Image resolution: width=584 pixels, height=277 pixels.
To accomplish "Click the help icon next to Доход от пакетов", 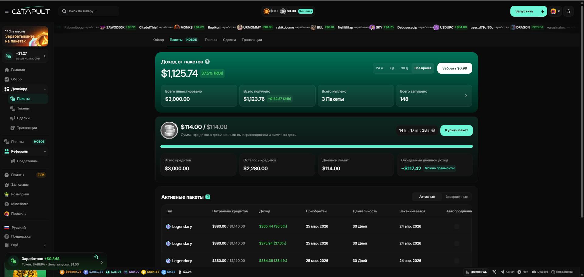I will 207,62.
